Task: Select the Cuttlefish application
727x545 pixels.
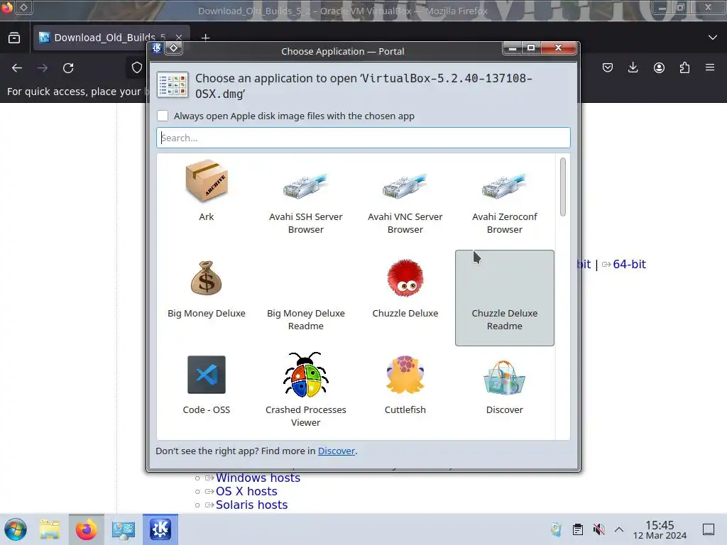Action: coord(405,385)
